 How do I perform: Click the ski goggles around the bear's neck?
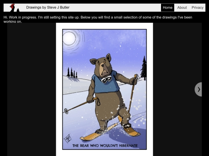coord(106,79)
